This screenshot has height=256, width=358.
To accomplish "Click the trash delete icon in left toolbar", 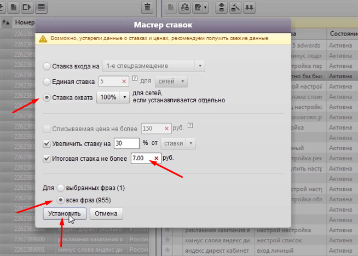I will pos(147,8).
